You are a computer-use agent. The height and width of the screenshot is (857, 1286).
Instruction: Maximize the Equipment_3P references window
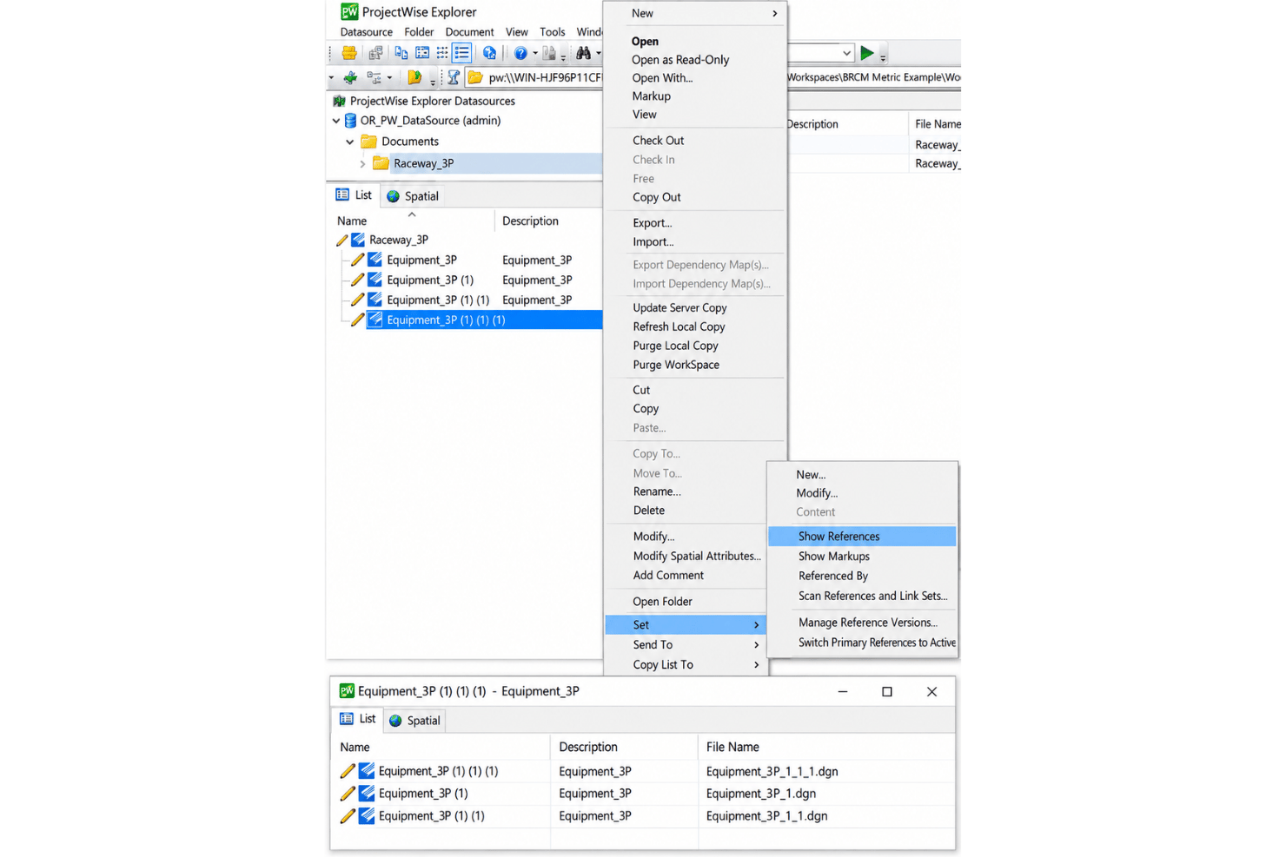(x=887, y=691)
